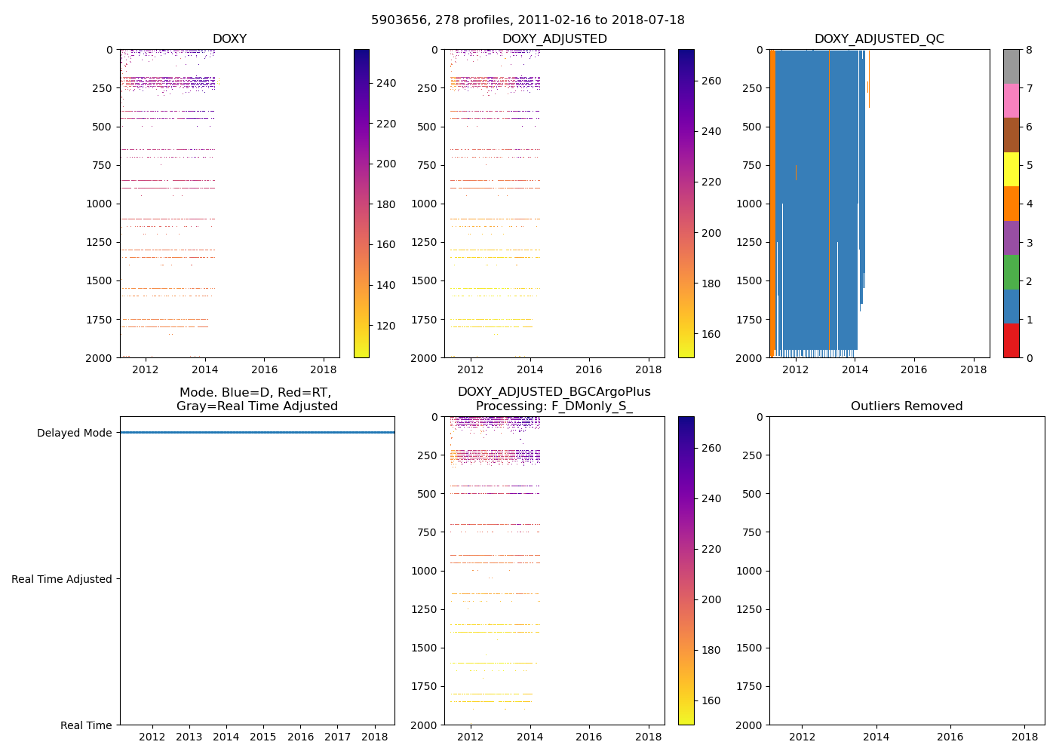Select the DOXY_ADJUSTED_QC plot title
The height and width of the screenshot is (754, 1056).
tap(879, 39)
